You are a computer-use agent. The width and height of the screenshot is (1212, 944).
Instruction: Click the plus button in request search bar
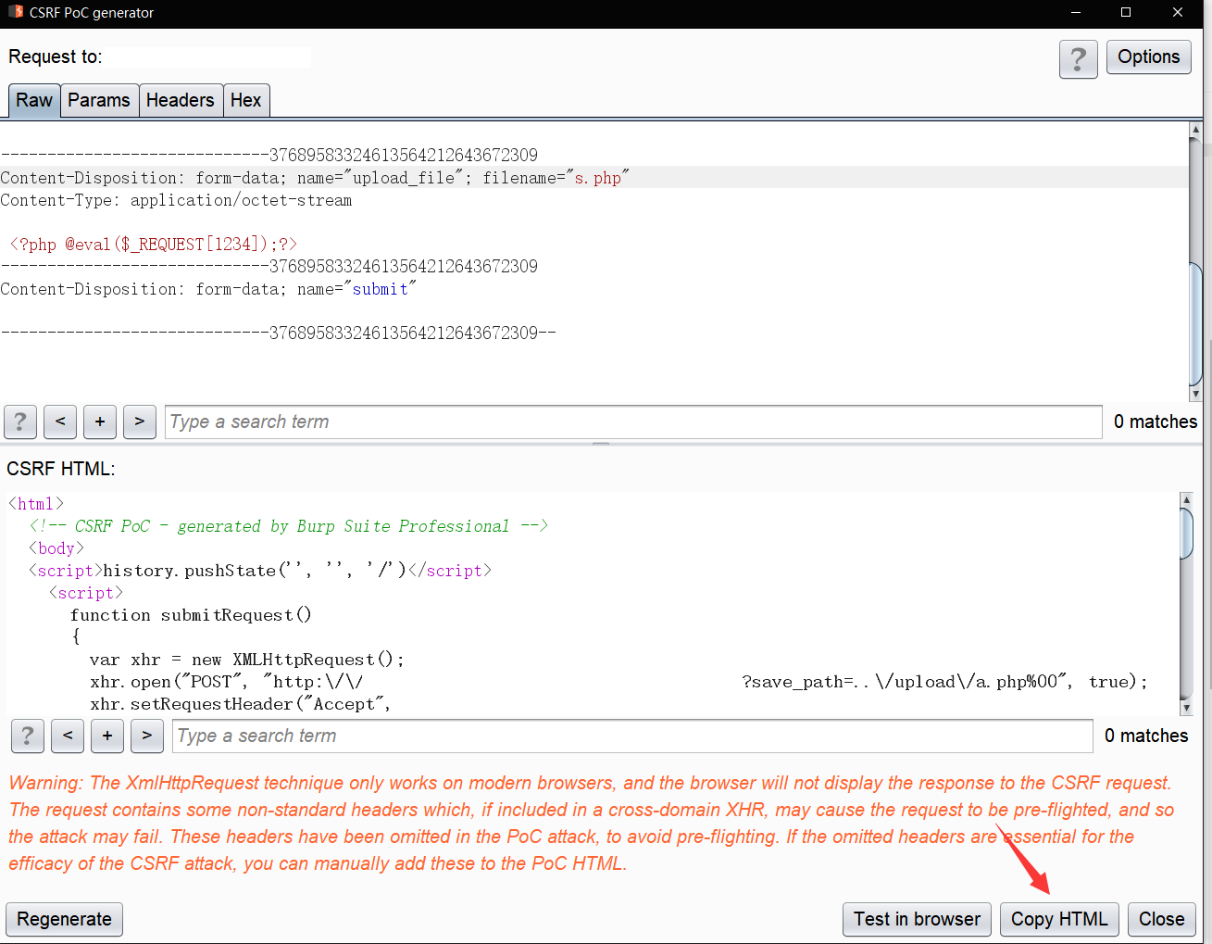click(100, 422)
